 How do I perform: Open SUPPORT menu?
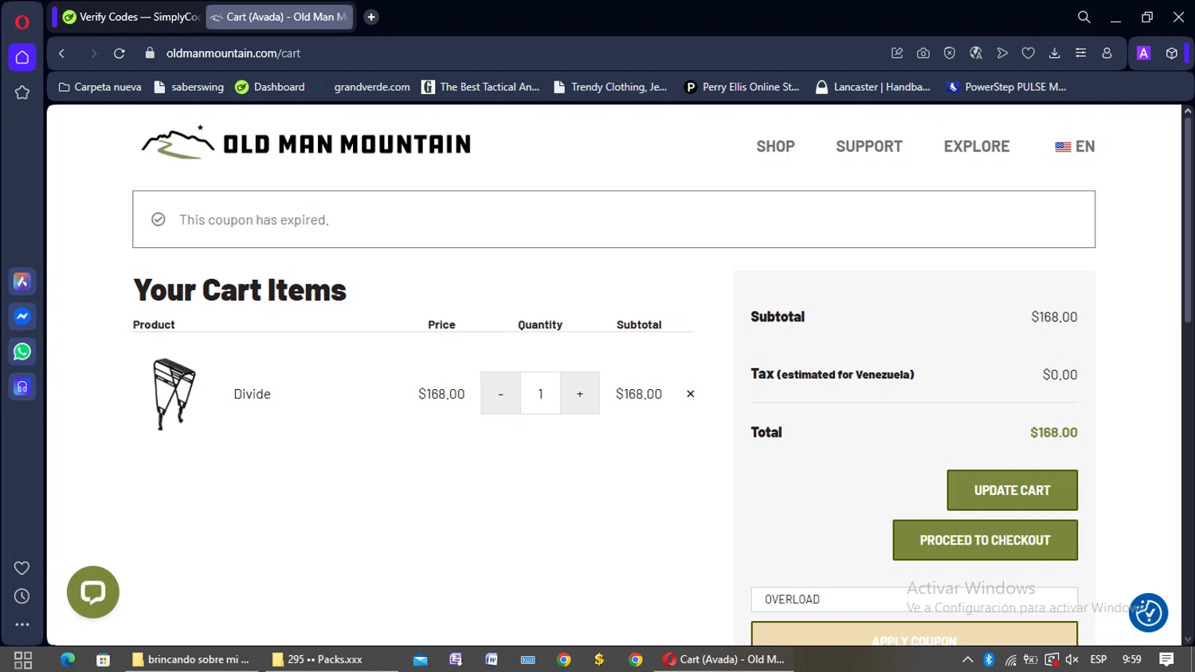point(869,147)
